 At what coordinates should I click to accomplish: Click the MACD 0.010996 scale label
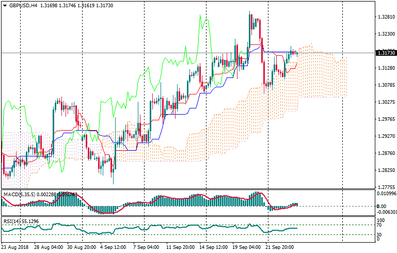coord(386,193)
